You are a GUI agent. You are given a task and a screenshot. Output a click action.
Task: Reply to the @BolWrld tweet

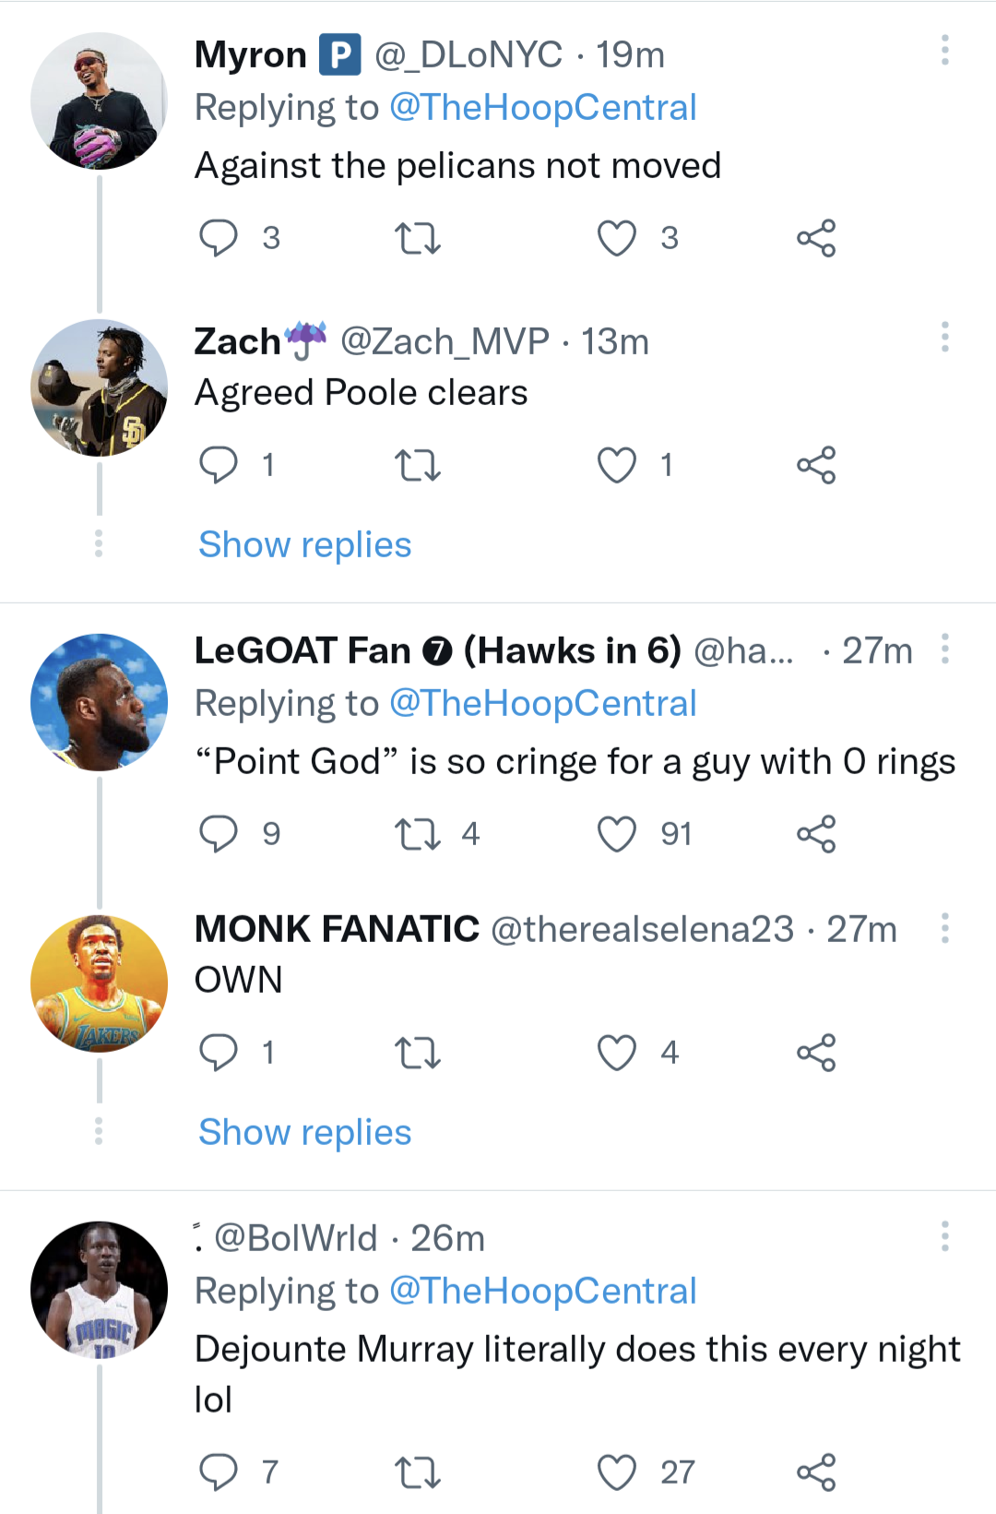(x=219, y=1472)
